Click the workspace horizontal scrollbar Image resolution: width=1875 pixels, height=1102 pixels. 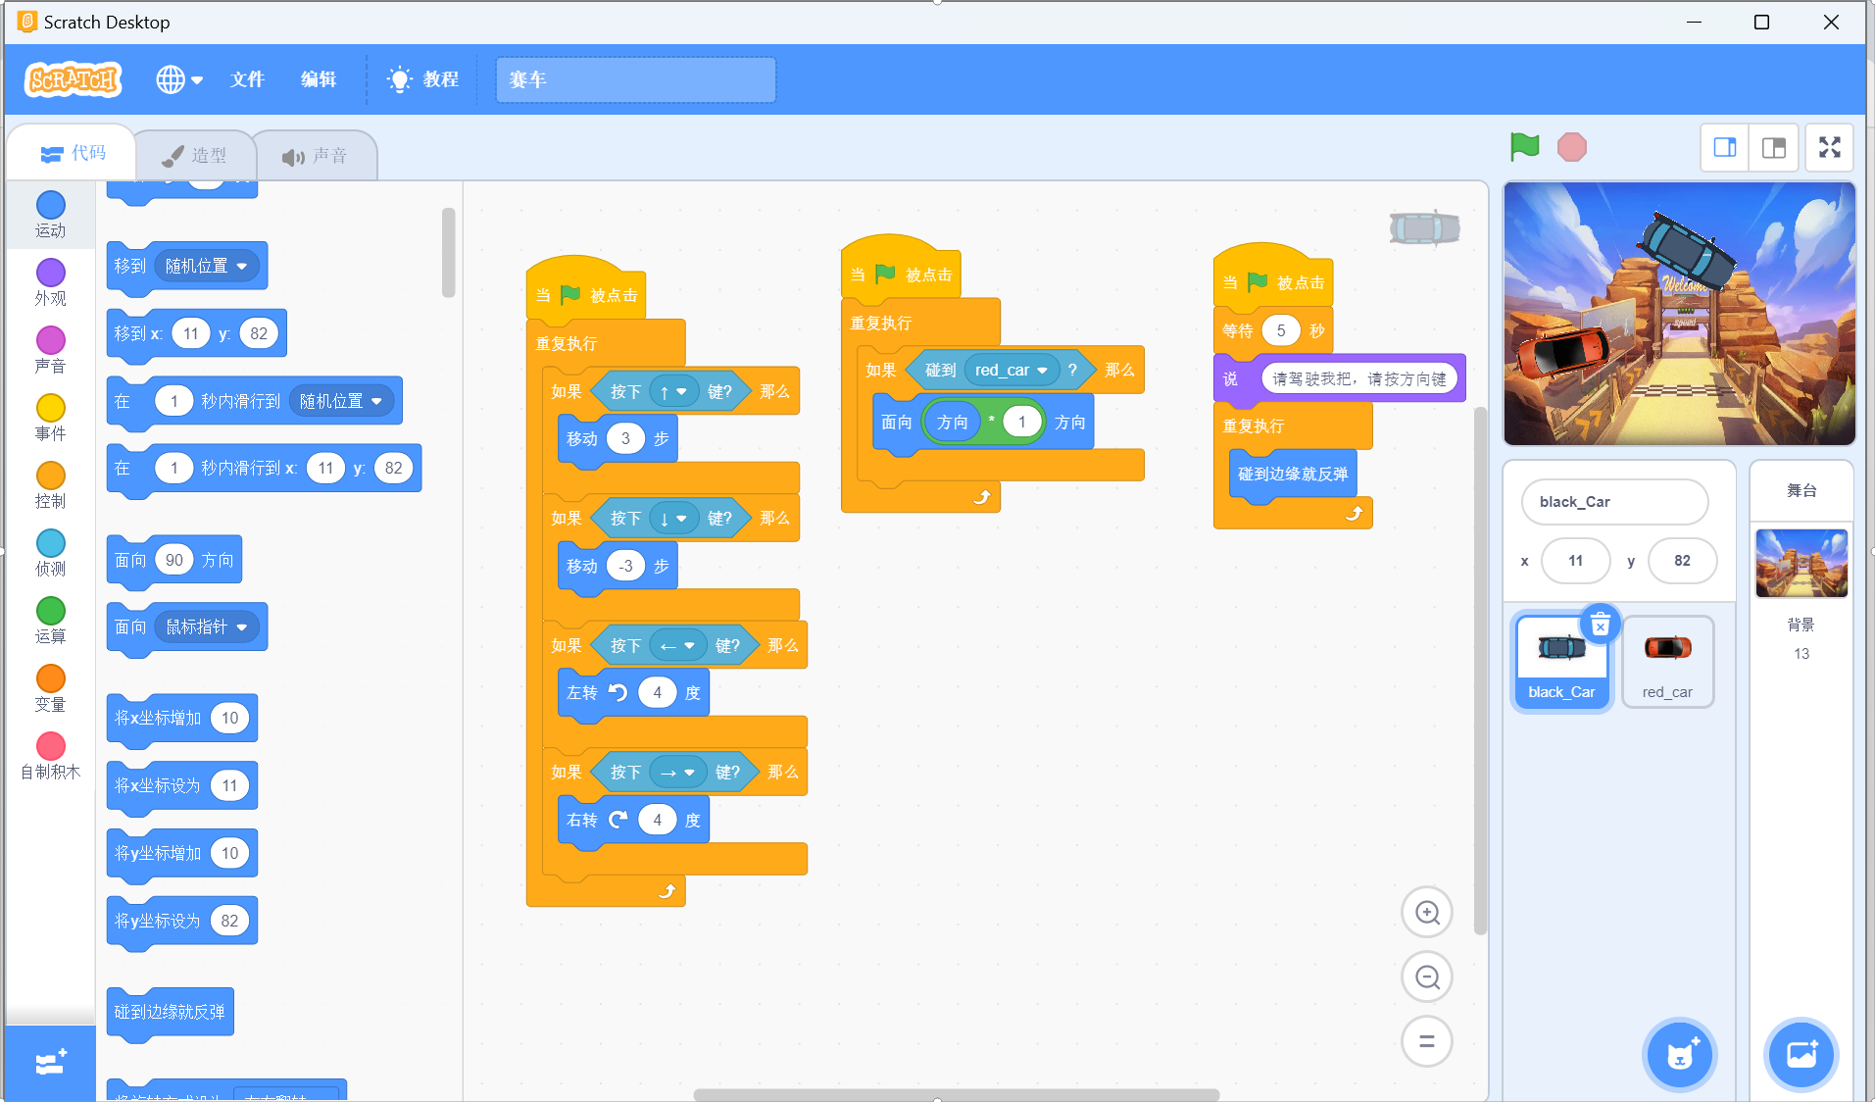point(956,1094)
